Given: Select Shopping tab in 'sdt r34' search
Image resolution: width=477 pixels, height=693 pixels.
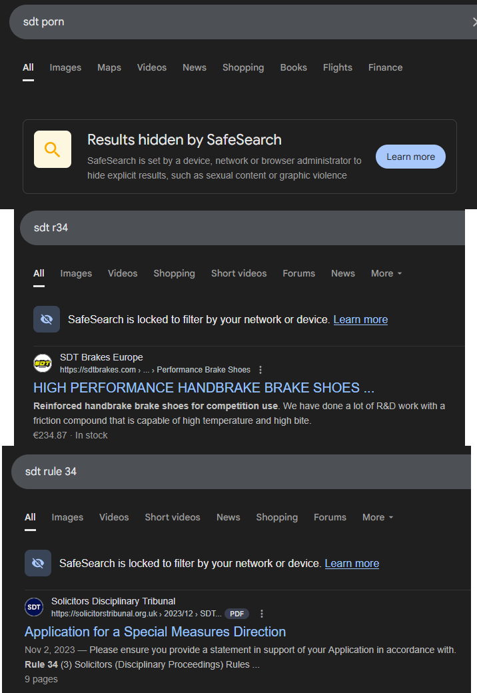Looking at the screenshot, I should pyautogui.click(x=174, y=273).
